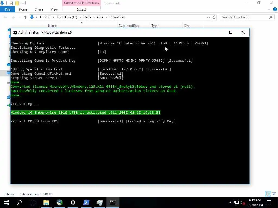Switch to the Home ribbon tab
278x208 pixels.
23,9
